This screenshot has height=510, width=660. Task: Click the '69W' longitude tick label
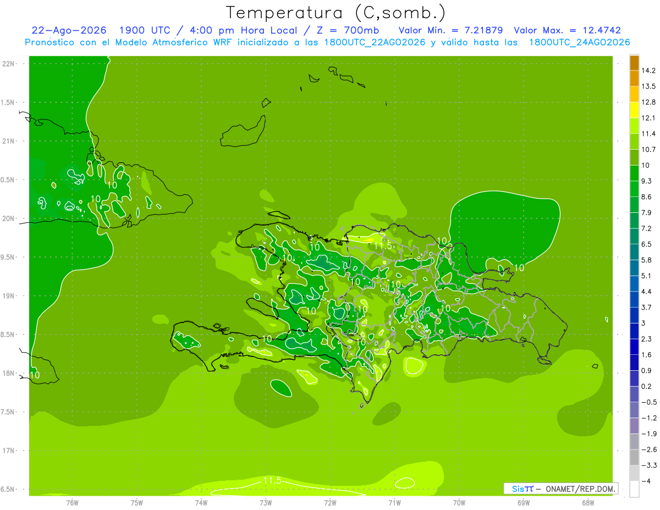point(524,502)
